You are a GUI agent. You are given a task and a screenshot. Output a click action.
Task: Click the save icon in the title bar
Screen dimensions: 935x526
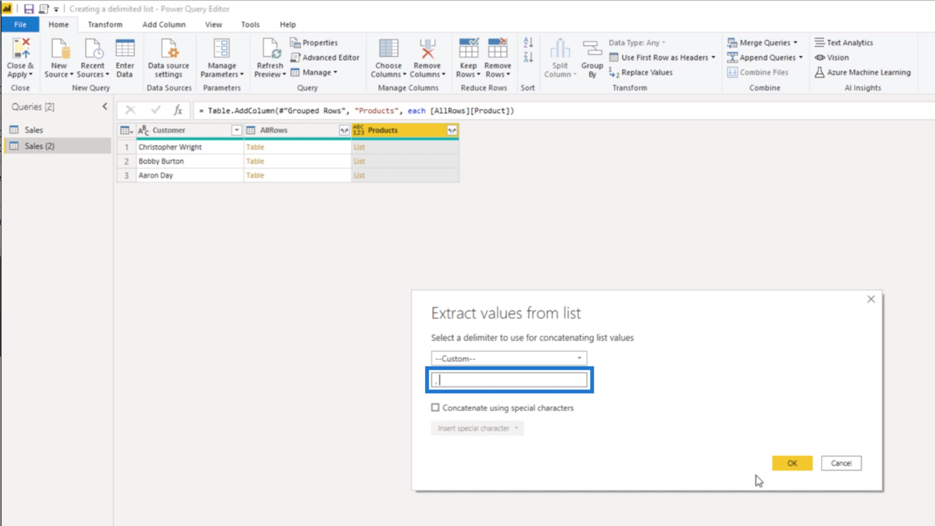(x=28, y=9)
